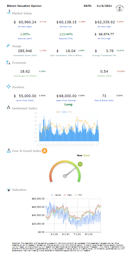
Task: Click the 24 Hour High label
Action: tap(104, 27)
